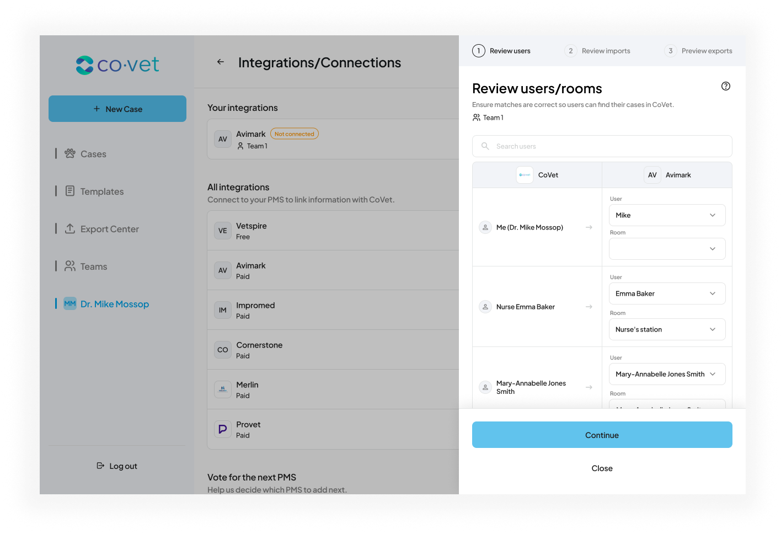Click the Merlin integration logo
Screen dimensions: 781x534
[223, 389]
